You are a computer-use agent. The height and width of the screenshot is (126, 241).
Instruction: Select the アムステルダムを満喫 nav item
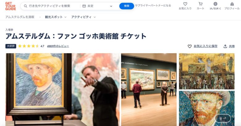pos(20,17)
